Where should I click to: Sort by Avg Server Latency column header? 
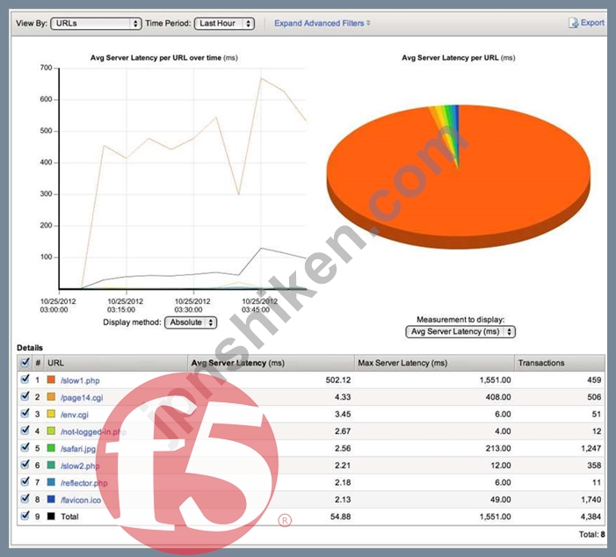click(271, 363)
